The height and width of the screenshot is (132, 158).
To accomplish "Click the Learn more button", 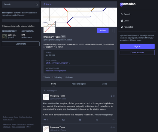I will 21,44.
